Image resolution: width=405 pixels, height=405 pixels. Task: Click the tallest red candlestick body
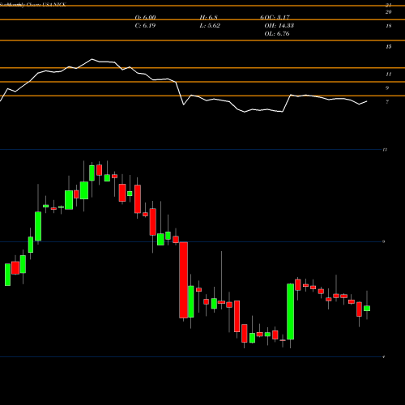pyautogui.click(x=184, y=280)
